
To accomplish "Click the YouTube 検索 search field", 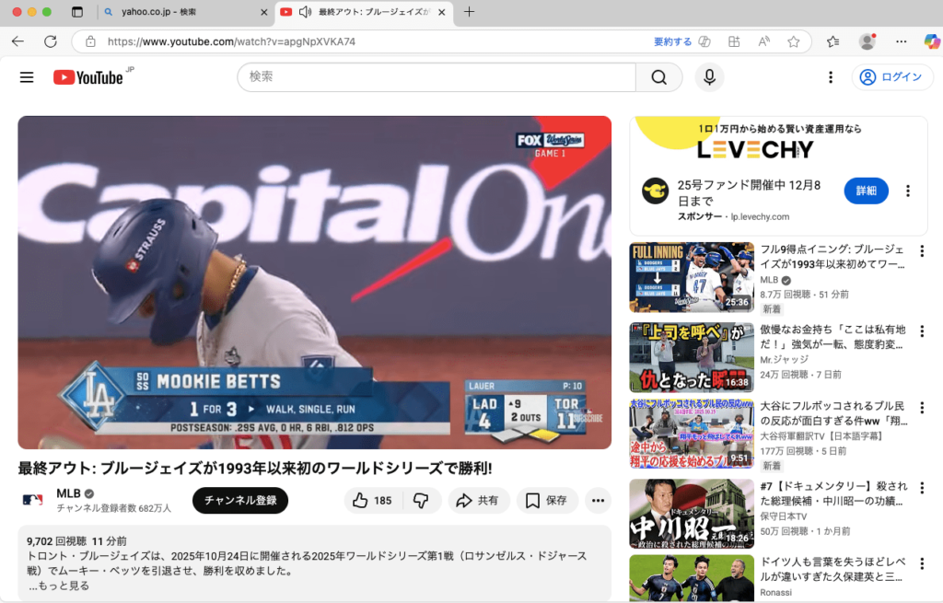I will (x=437, y=77).
